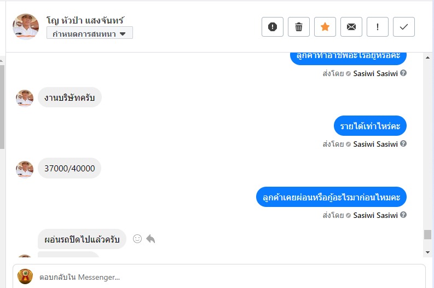Open the Sasiwi Sasiwi sender link under รายได้เท่าไหร่คะ
Viewport: 434px width, 288px height.
(x=375, y=144)
